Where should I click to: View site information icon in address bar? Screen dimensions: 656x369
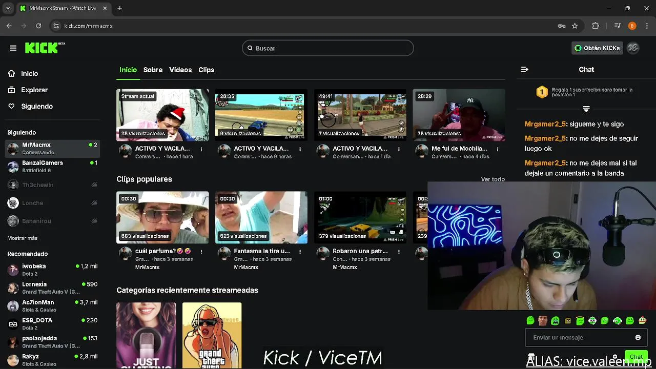coord(56,26)
